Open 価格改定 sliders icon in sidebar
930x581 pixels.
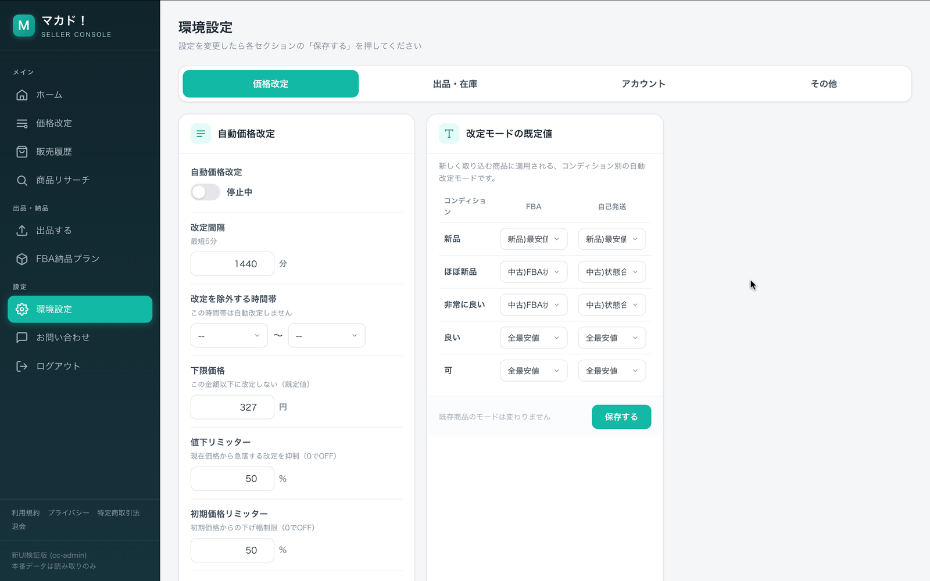(22, 123)
